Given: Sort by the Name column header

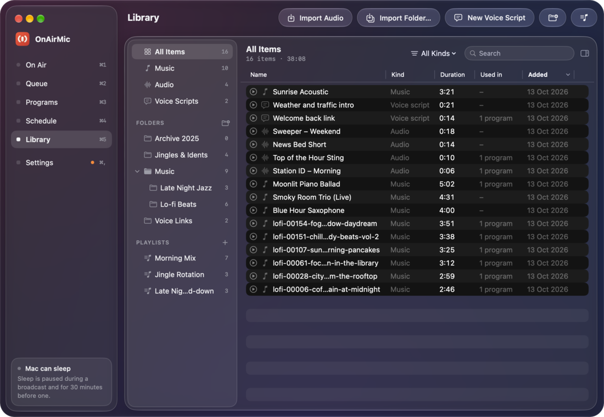Looking at the screenshot, I should tap(259, 75).
